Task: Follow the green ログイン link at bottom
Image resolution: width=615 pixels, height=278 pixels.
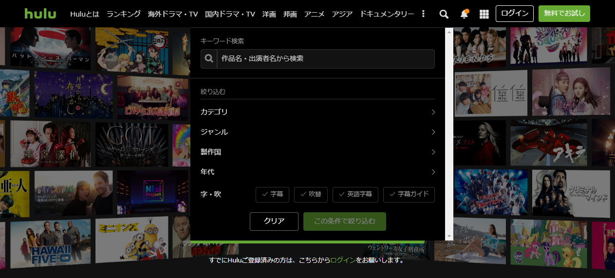Action: pos(343,260)
